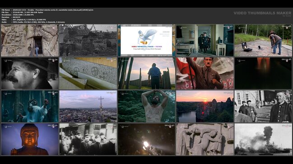Image resolution: width=293 pixels, height=164 pixels.
Task: Select the masked figure in blue forest thumbnail
Action: tap(30, 106)
